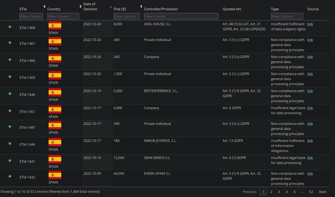Focus the Controller/Processor filter field
Screen dimensions: 335x197
pos(181,16)
